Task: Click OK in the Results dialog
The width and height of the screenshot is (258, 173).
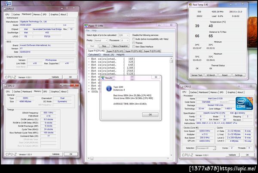Action: tap(150, 114)
